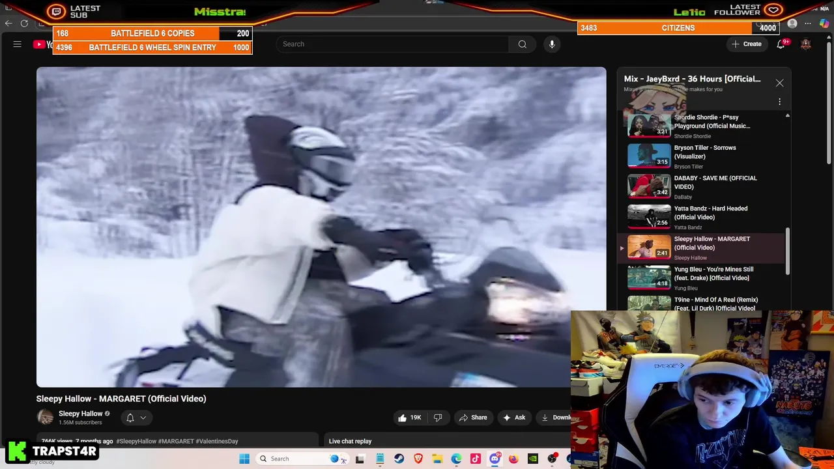Viewport: 834px width, 469px height.
Task: Click the YouTube logo
Action: click(43, 44)
